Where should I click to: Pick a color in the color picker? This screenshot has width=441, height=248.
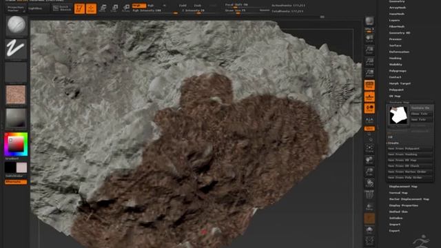coord(16,144)
